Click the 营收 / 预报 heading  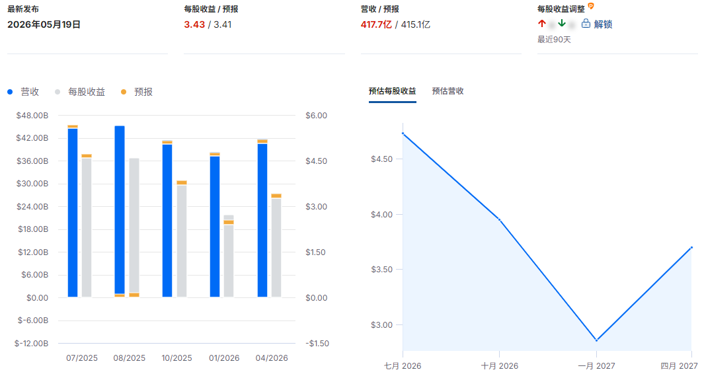click(x=379, y=9)
